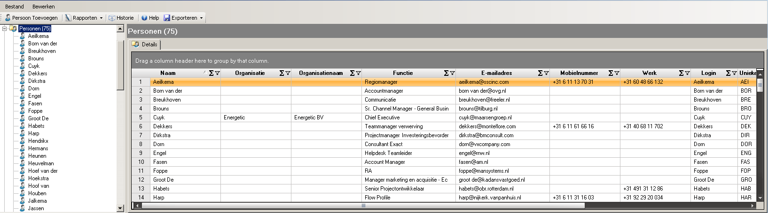Click the Exporteren floppy disk icon
This screenshot has height=213, width=768.
coord(167,18)
